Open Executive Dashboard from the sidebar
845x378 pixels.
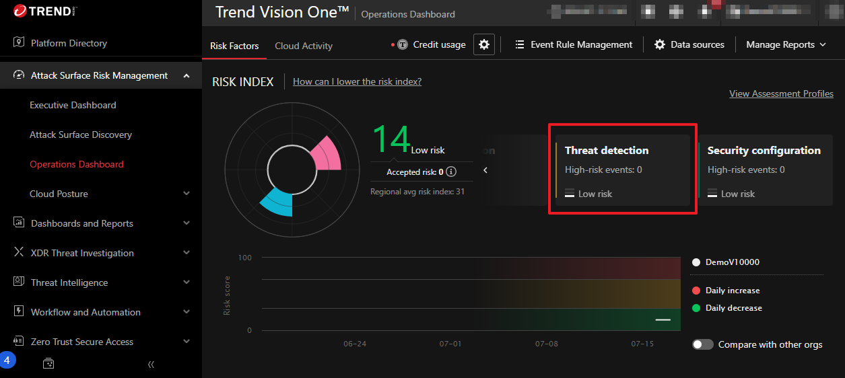73,105
